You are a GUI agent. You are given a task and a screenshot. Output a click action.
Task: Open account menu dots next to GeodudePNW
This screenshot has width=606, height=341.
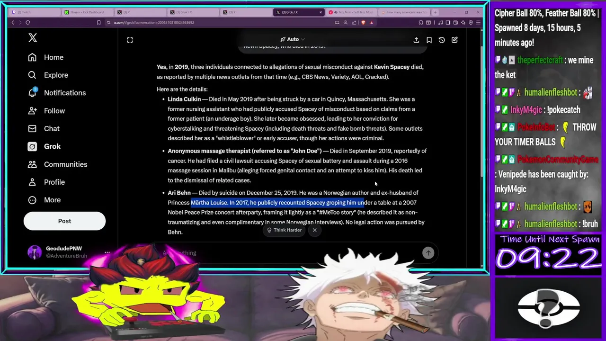(x=107, y=252)
